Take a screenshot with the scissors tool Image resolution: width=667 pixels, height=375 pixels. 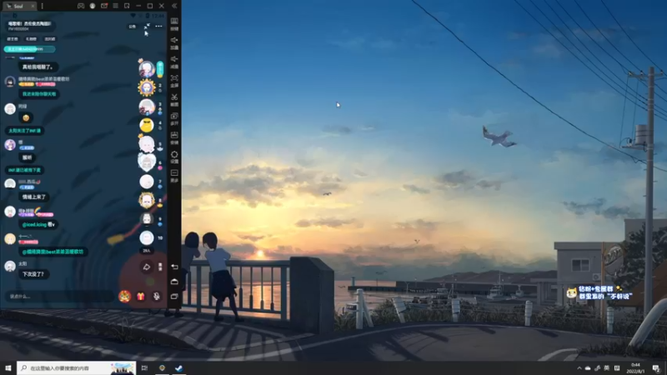click(174, 99)
